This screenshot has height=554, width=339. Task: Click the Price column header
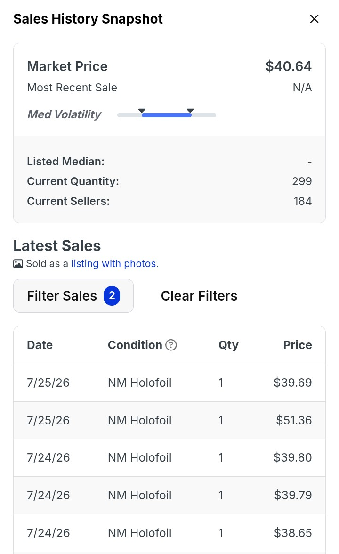(x=298, y=345)
